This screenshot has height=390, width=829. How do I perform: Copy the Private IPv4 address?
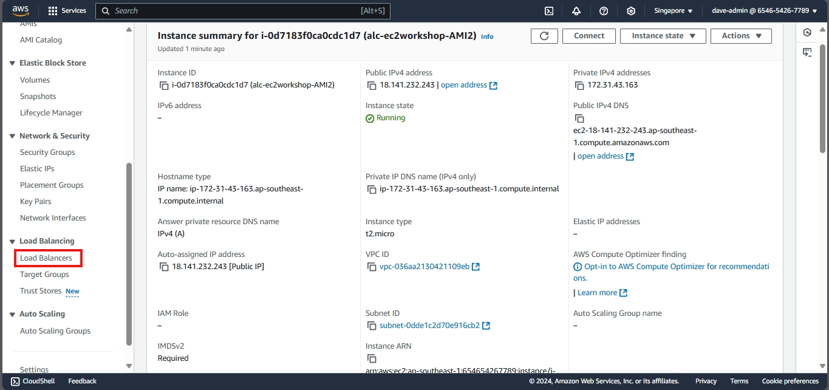pyautogui.click(x=579, y=86)
